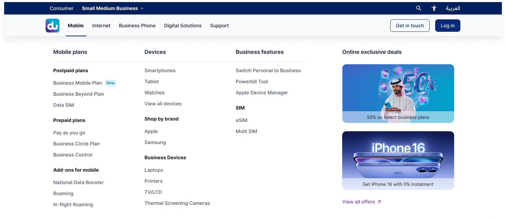Open Thermal Screening Cameras link
Screen dimensions: 506x219
(177, 203)
